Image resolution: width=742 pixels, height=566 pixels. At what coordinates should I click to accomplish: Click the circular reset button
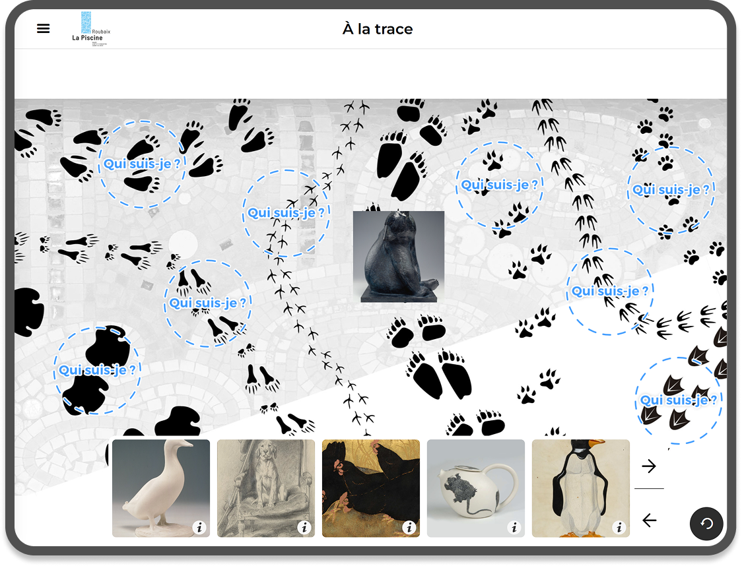click(706, 523)
